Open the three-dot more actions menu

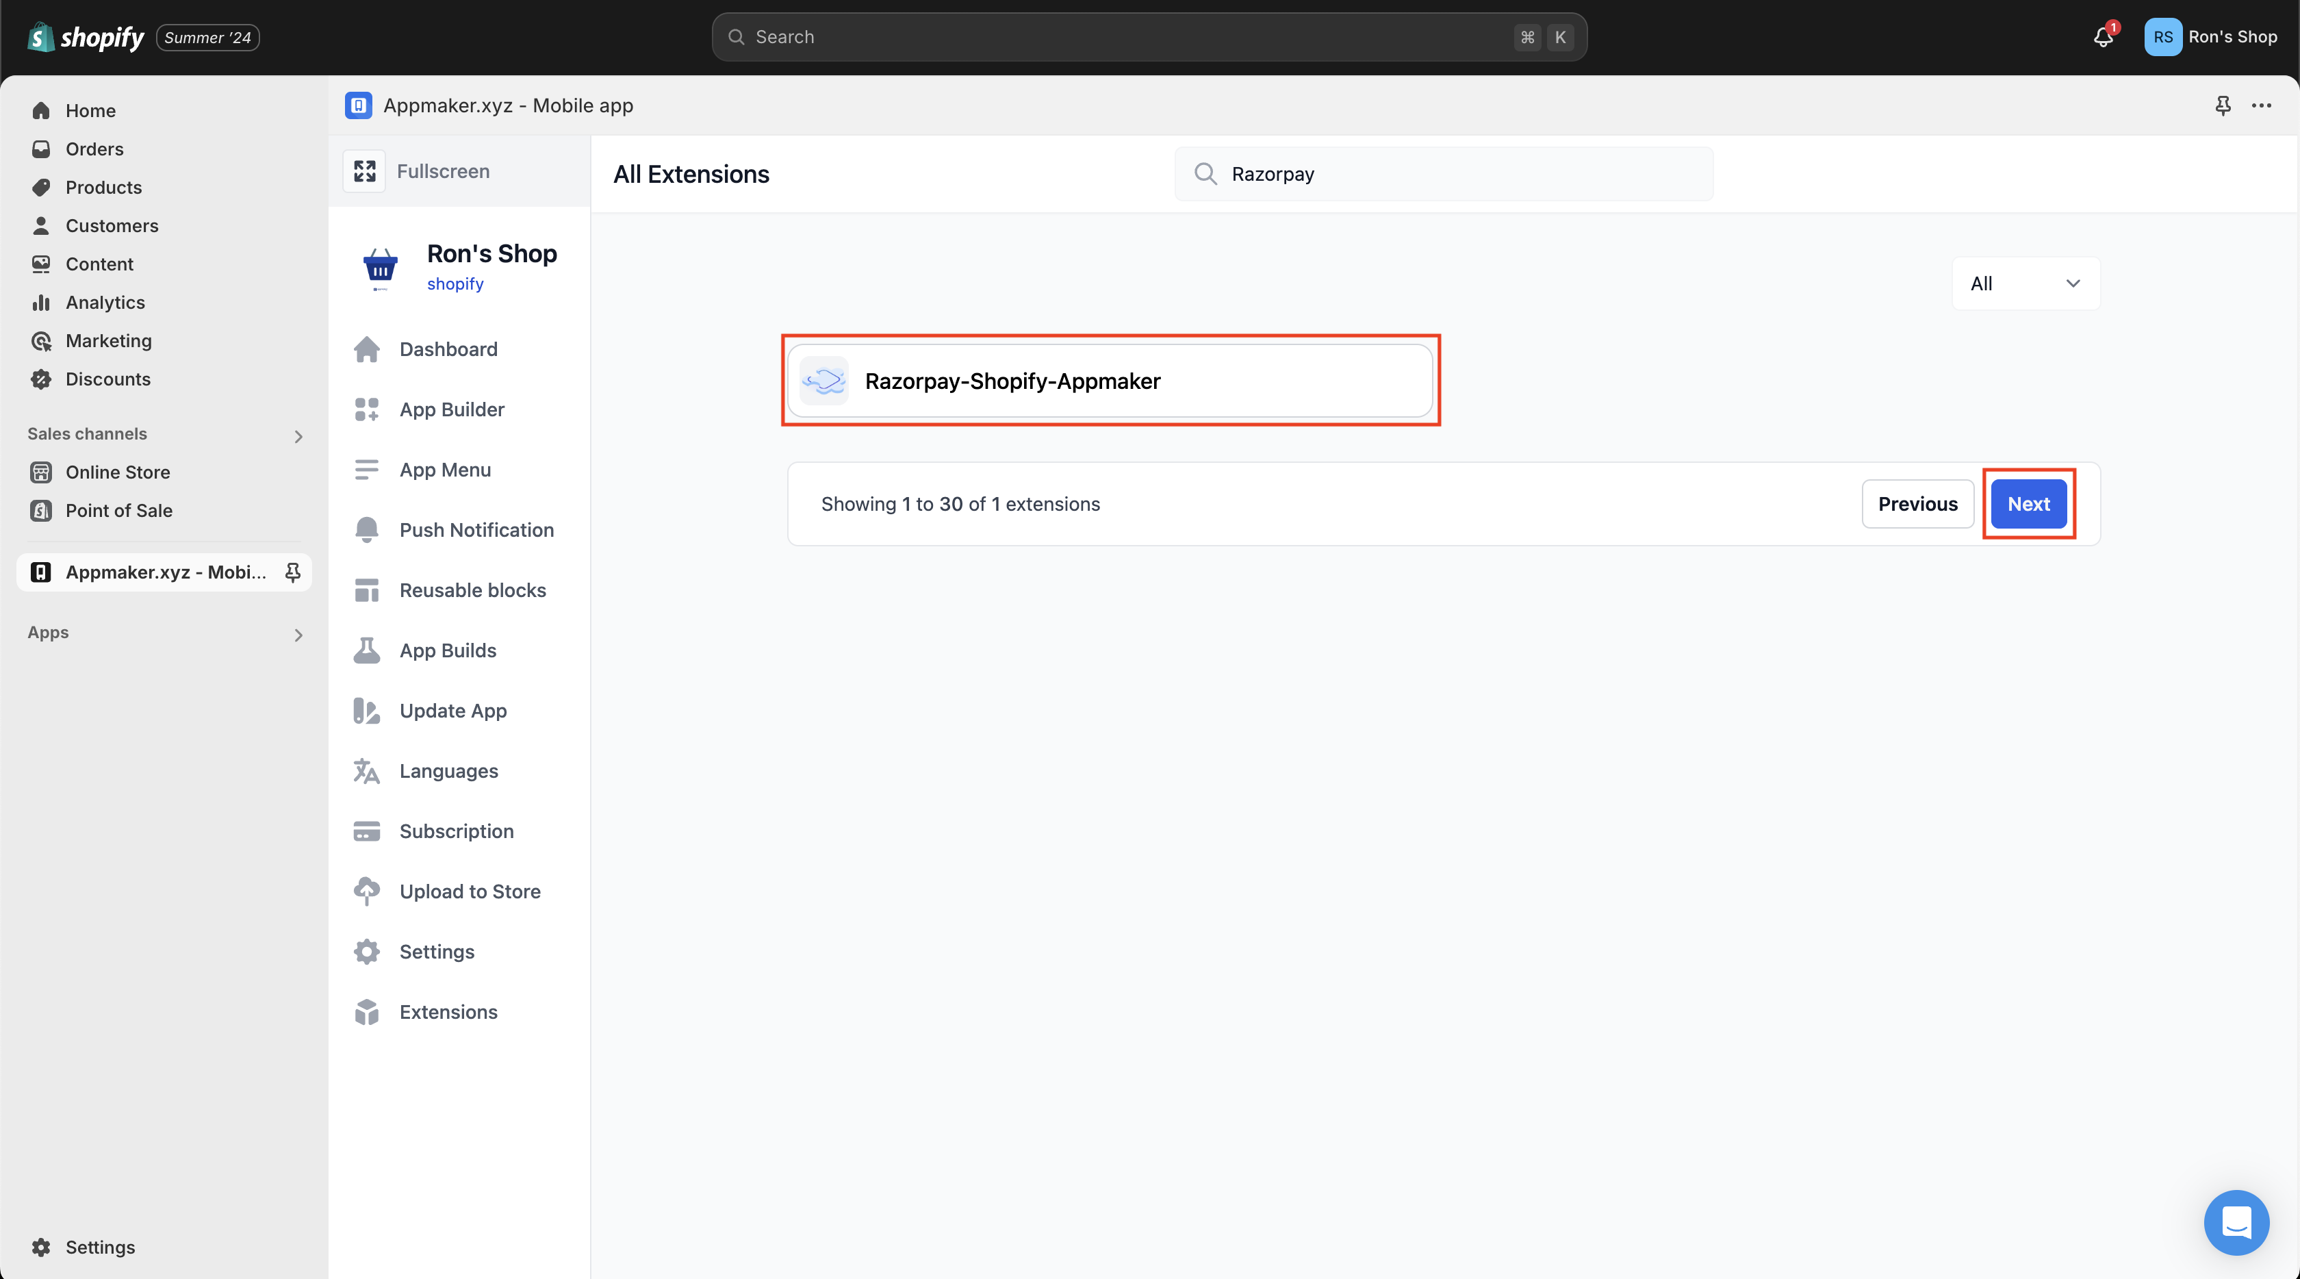(2262, 105)
